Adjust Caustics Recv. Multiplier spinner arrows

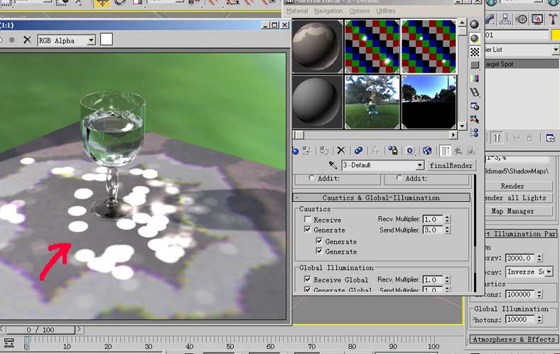[x=447, y=220]
